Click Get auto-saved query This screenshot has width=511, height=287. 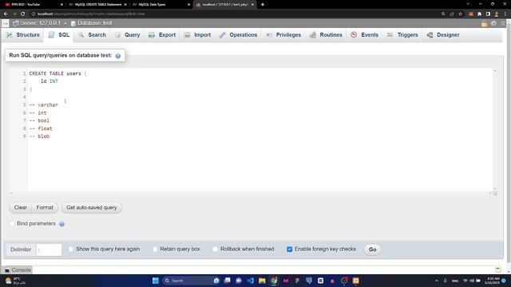[x=92, y=207]
